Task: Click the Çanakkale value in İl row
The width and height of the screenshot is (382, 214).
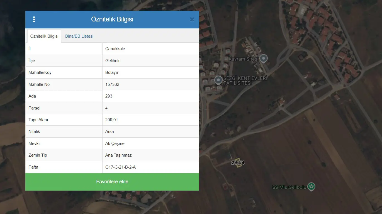Action: point(115,49)
